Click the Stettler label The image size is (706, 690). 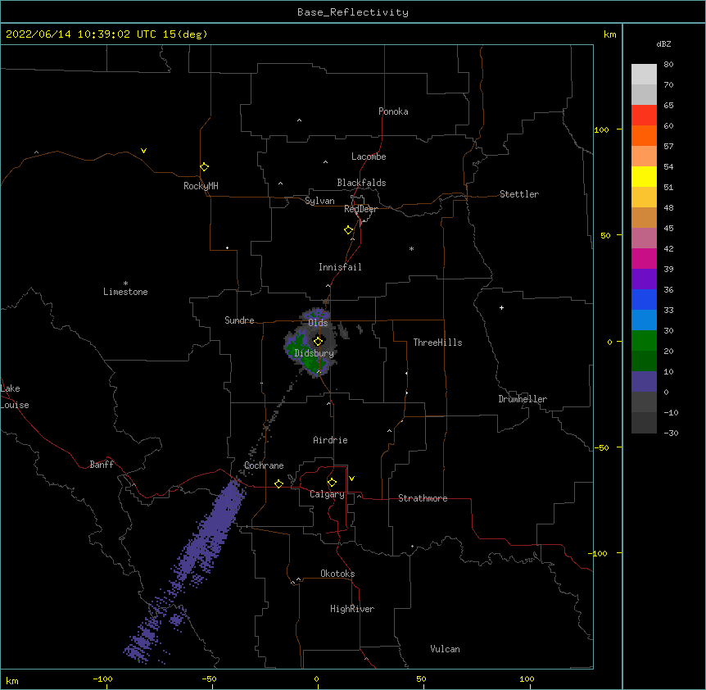(x=519, y=194)
